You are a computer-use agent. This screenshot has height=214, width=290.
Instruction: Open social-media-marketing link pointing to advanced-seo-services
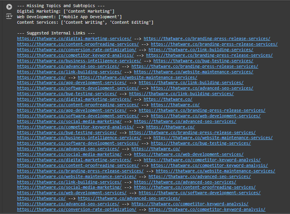(69, 122)
